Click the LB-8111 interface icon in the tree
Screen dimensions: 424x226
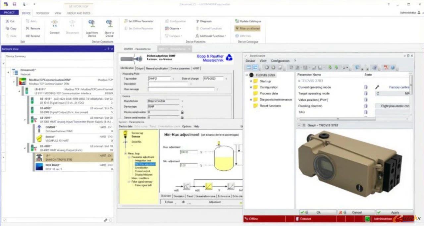click(x=27, y=91)
